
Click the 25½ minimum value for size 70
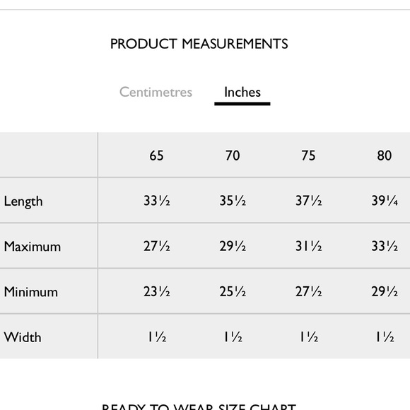[233, 291]
